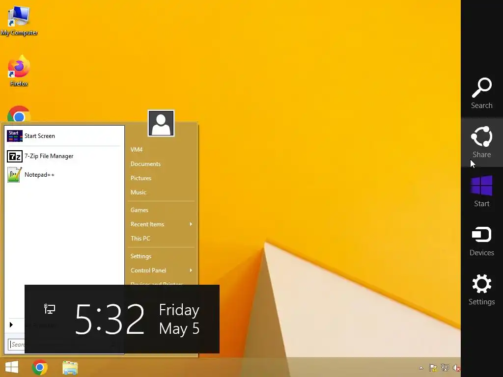Click the Friday May 5 date text
Screen dimensions: 503x377
(179, 319)
